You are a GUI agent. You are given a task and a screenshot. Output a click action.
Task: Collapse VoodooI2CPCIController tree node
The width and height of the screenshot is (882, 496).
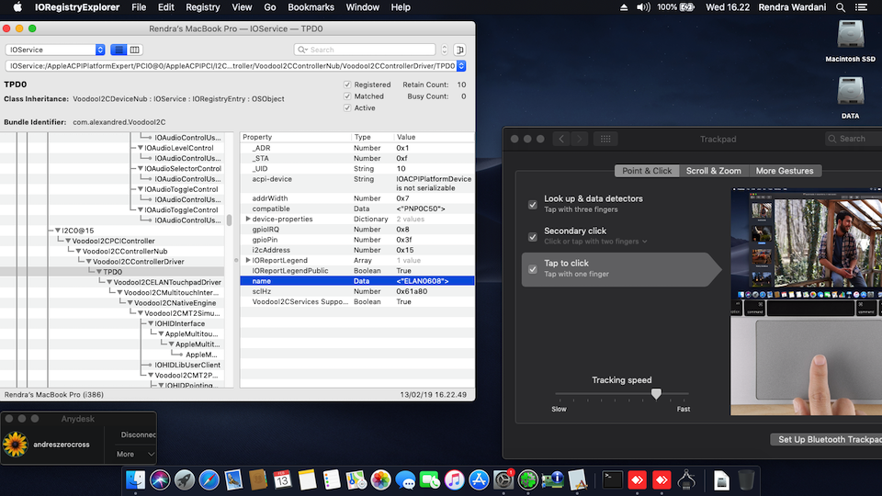pos(67,241)
